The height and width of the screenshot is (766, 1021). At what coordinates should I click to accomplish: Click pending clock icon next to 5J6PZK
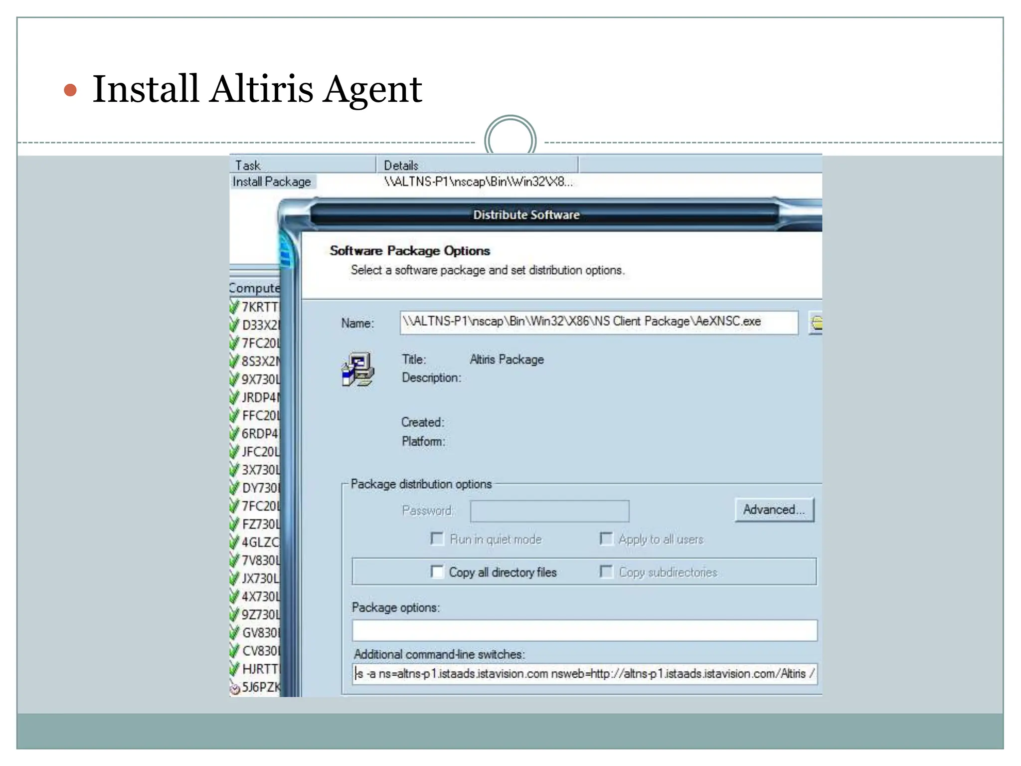click(235, 689)
